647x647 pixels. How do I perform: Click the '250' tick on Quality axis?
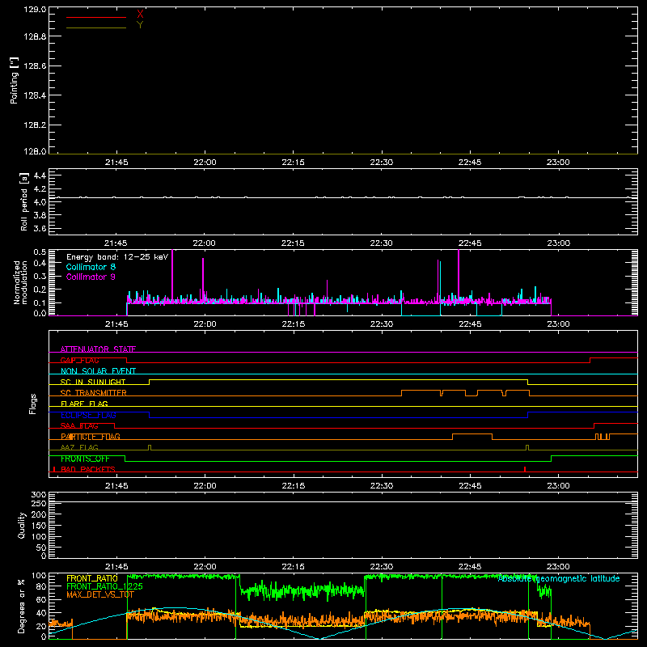tap(39, 503)
